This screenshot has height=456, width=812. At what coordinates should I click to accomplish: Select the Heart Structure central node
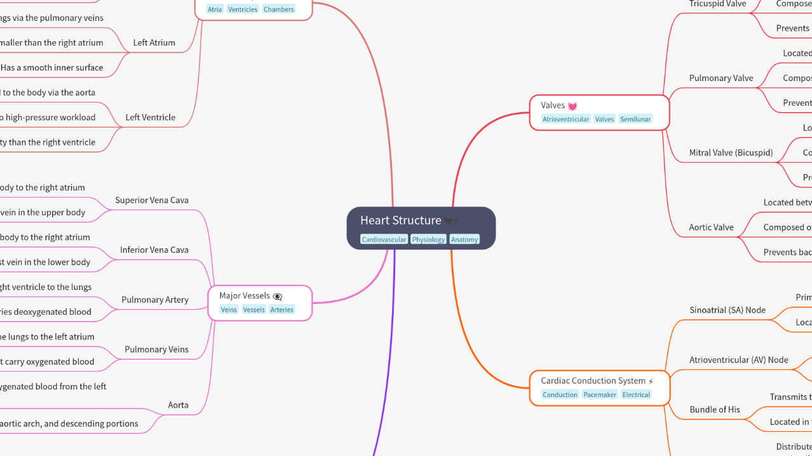(x=421, y=228)
